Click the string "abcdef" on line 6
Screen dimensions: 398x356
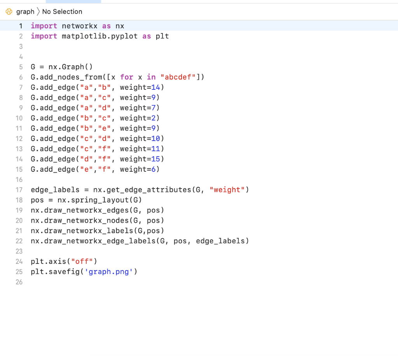pos(178,77)
